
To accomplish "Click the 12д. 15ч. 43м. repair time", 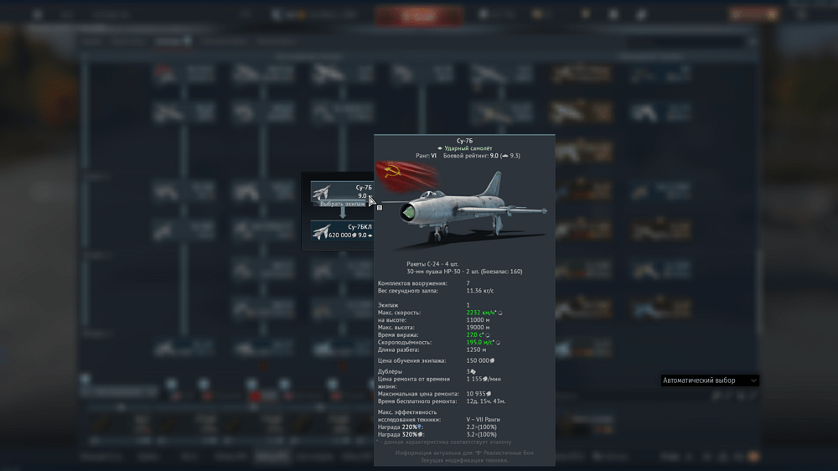I will [x=486, y=401].
